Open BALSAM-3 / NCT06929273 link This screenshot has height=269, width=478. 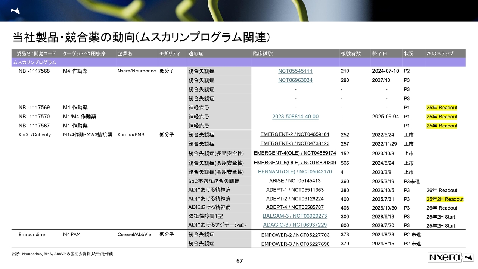coord(295,216)
